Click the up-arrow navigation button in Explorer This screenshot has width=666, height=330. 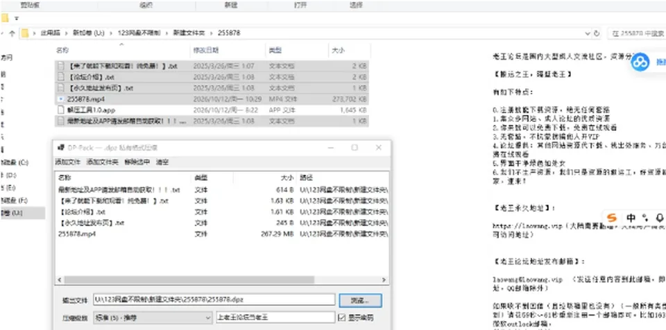12,33
